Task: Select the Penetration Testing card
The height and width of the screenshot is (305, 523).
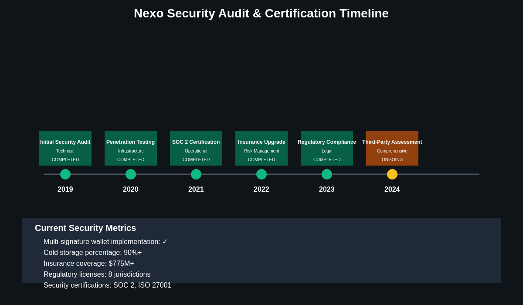Action: (131, 148)
